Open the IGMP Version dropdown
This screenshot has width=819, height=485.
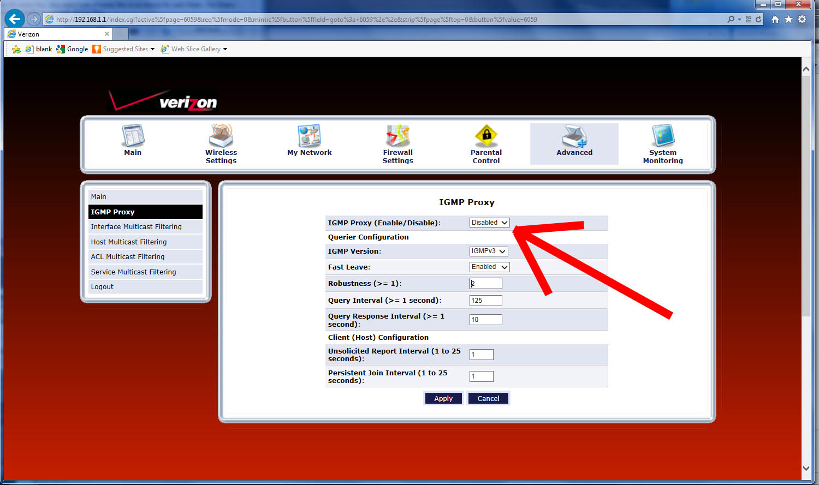489,252
